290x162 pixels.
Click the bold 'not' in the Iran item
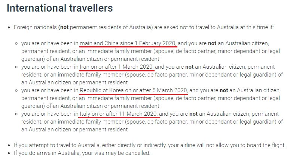pos(189,67)
